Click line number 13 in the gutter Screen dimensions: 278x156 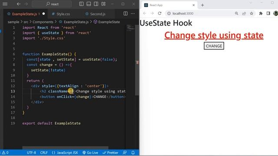coord(13,91)
